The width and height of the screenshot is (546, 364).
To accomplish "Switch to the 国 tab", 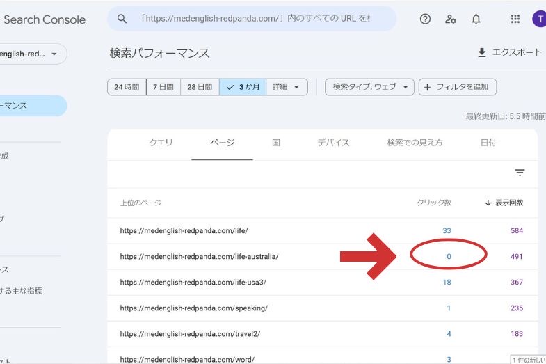I will [x=276, y=143].
